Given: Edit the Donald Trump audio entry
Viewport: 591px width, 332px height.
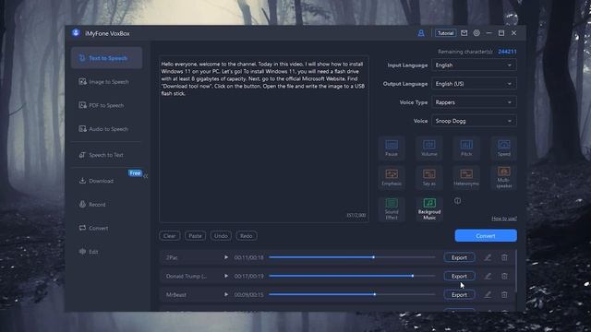Looking at the screenshot, I should click(488, 276).
